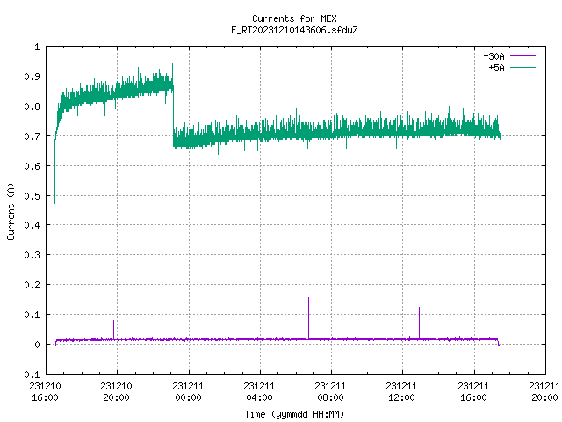This screenshot has height=422, width=562.
Task: Click the x-axis tick 231211 00:00
Action: (x=188, y=392)
